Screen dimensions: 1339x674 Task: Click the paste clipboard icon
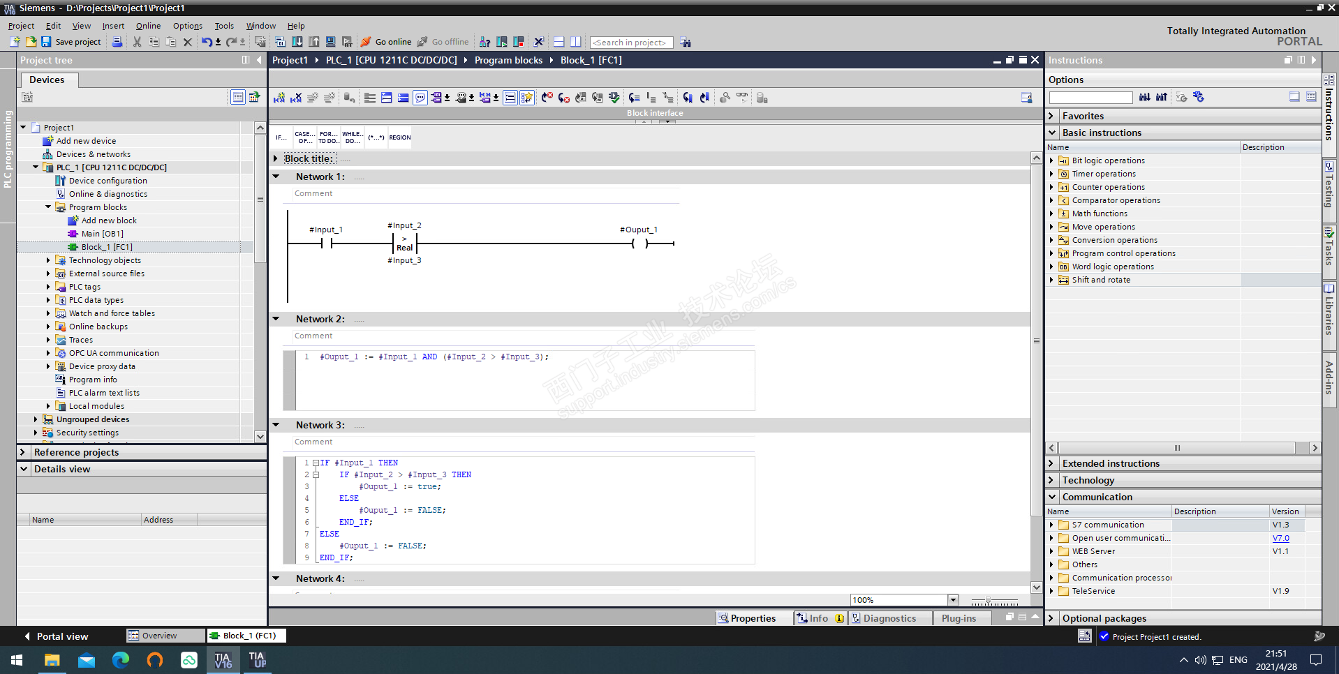[x=171, y=42]
